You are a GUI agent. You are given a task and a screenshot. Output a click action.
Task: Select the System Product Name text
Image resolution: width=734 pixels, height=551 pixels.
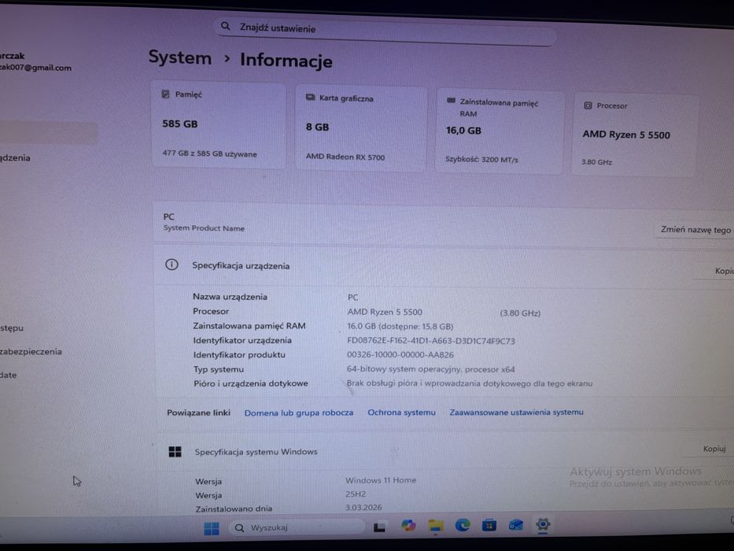click(204, 228)
